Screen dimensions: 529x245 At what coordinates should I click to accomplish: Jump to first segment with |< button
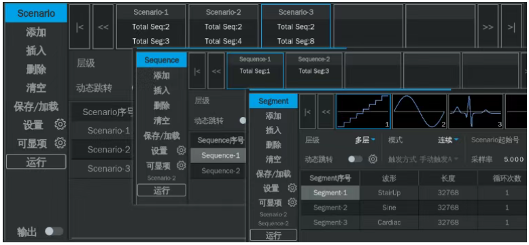point(307,112)
